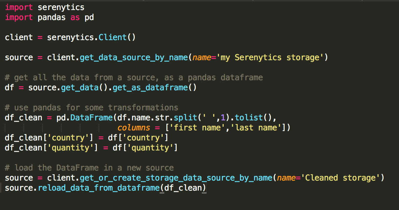Click the import serenytics statement
The image size is (399, 210).
tap(44, 7)
